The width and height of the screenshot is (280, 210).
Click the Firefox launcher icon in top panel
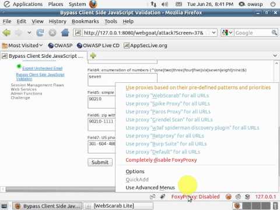pyautogui.click(x=93, y=4)
